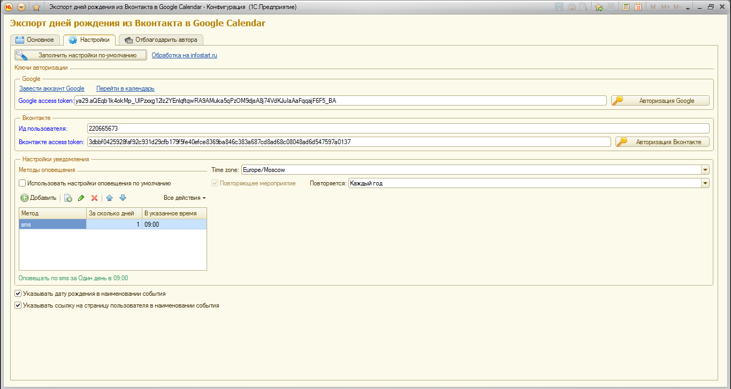This screenshot has height=389, width=731.
Task: Click the green pencil edit icon
Action: pyautogui.click(x=81, y=198)
